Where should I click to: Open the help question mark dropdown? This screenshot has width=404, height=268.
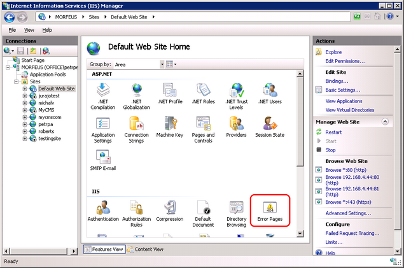pos(398,17)
